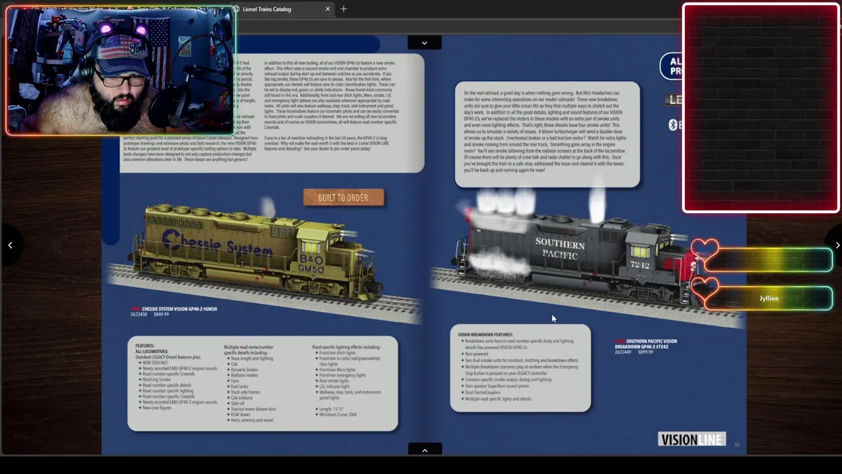Image resolution: width=842 pixels, height=474 pixels.
Task: Click the Road-specific lighting effects including heading
Action: coord(346,347)
